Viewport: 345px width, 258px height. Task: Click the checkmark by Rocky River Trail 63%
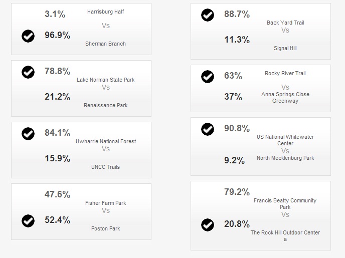[x=208, y=77]
